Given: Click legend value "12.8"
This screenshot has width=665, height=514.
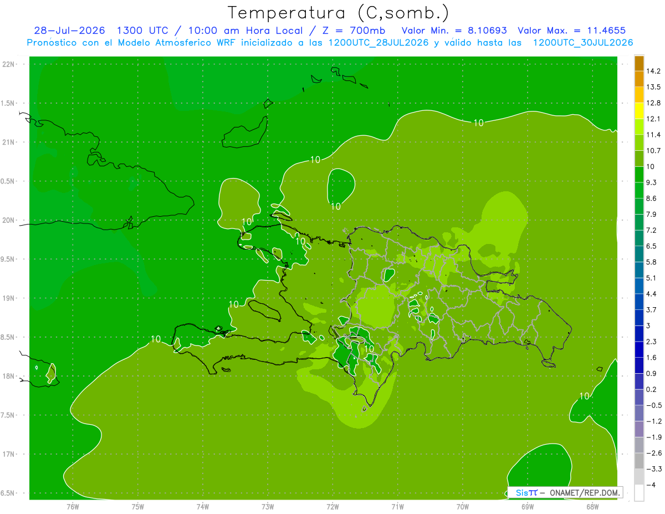Looking at the screenshot, I should [x=654, y=103].
